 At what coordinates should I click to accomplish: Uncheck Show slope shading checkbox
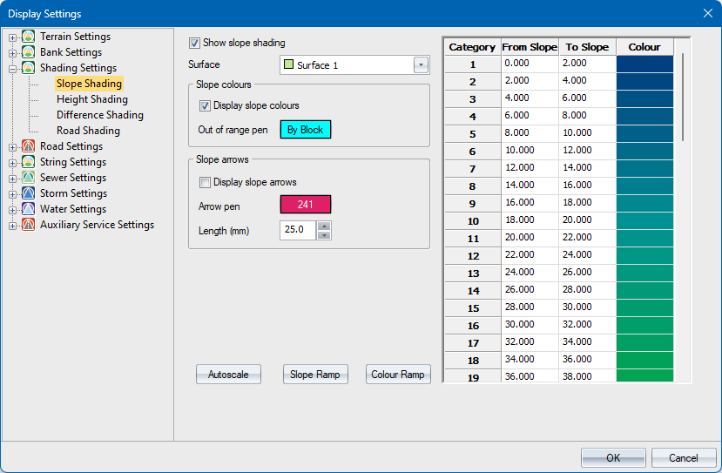195,43
